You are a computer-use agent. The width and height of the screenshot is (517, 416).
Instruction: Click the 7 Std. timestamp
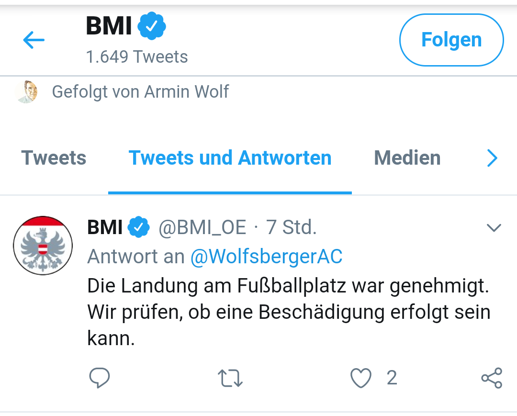pos(291,227)
